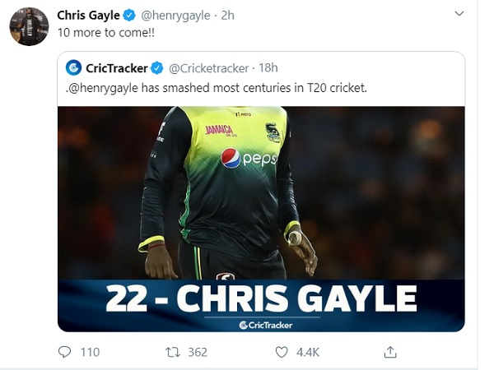Viewport: 494px width, 370px height.
Task: Click the CricTracker account name
Action: point(116,67)
